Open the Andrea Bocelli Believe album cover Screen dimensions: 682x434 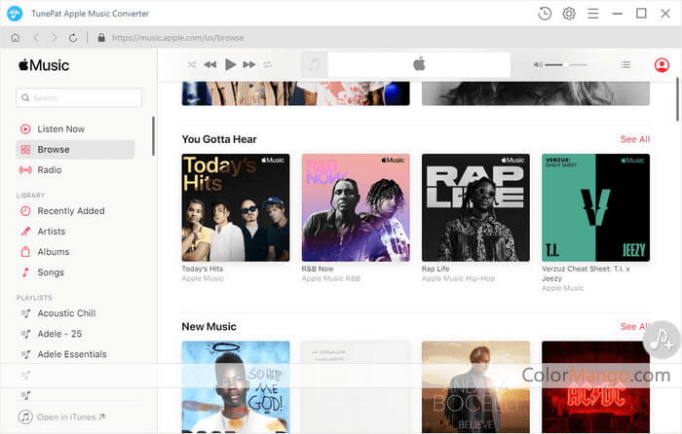[475, 387]
